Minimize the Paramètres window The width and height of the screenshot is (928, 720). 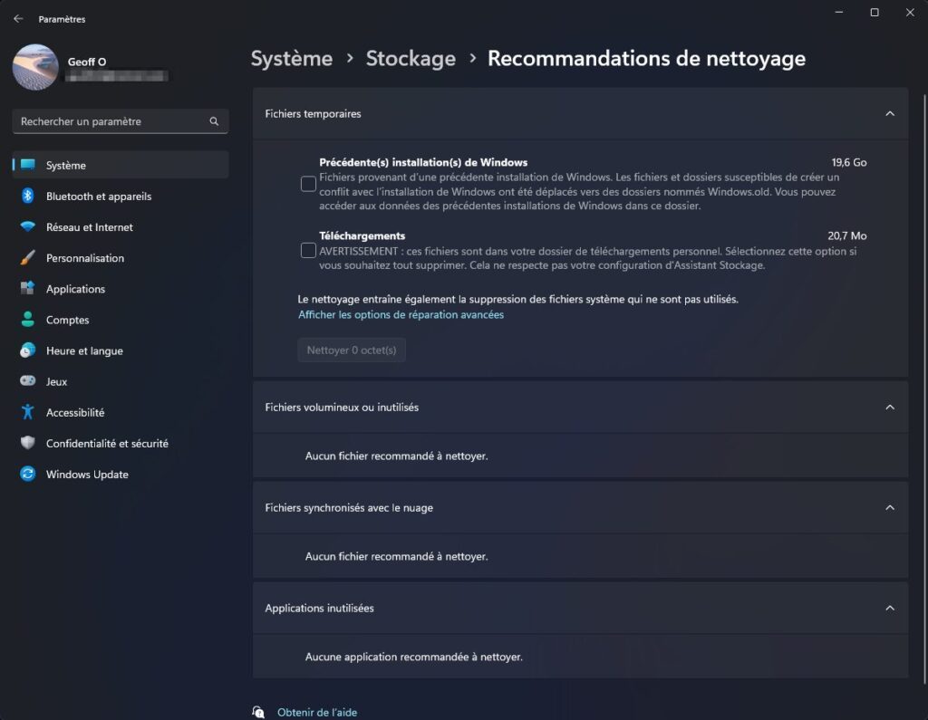tap(838, 13)
